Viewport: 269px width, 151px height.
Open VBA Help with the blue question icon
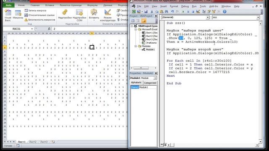pos(224,12)
